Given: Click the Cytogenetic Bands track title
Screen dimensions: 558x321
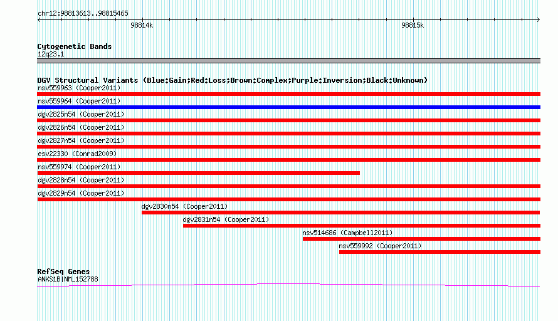Looking at the screenshot, I should pyautogui.click(x=75, y=46).
